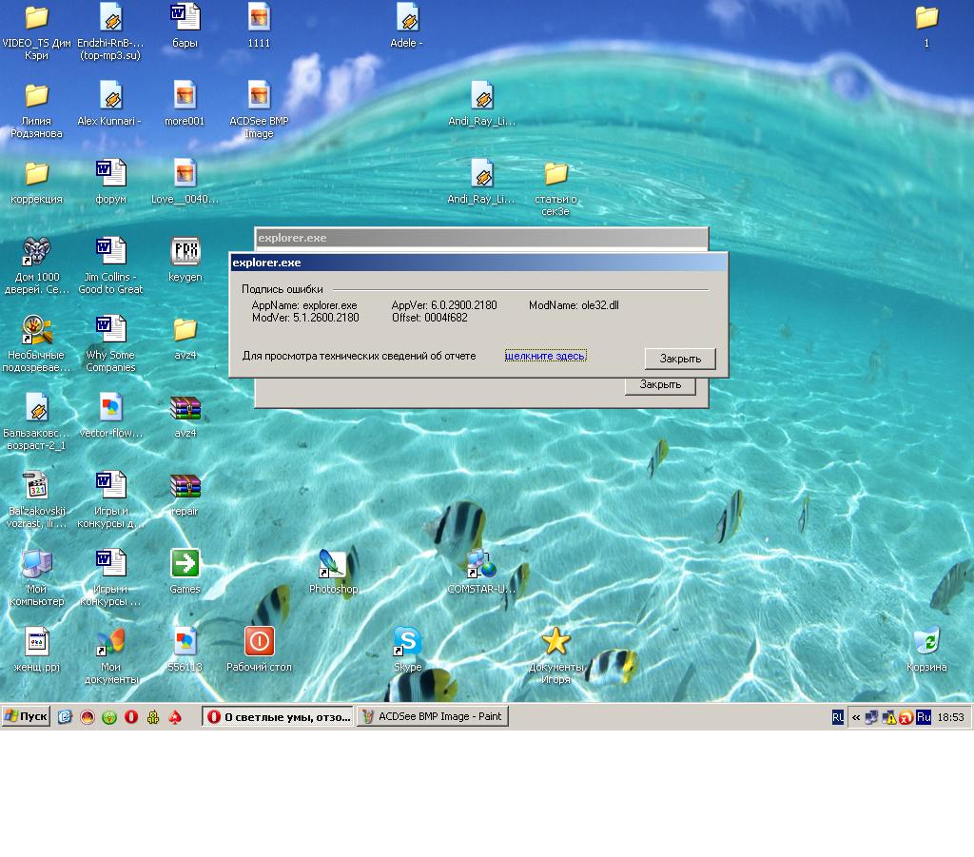Select the keygen desktop icon
Image resolution: width=974 pixels, height=857 pixels.
pos(185,252)
